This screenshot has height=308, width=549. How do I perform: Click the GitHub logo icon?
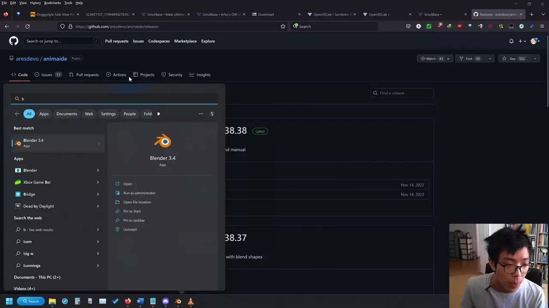pyautogui.click(x=14, y=41)
